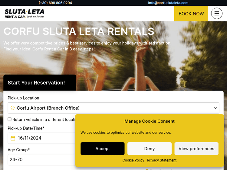Click the calendar icon beside pick-up date
Image resolution: width=227 pixels, height=170 pixels.
(13, 138)
